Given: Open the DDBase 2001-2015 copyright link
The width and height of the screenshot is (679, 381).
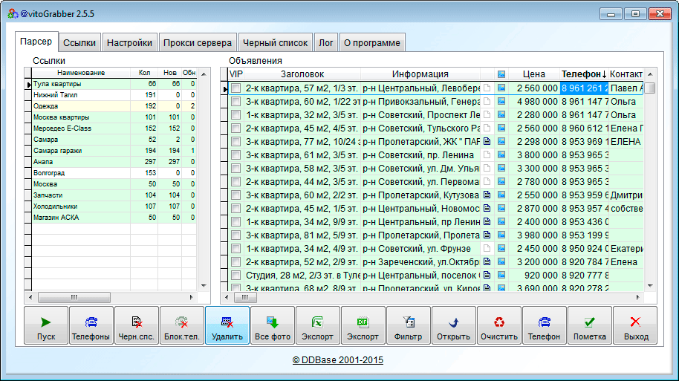Looking at the screenshot, I should (x=338, y=360).
